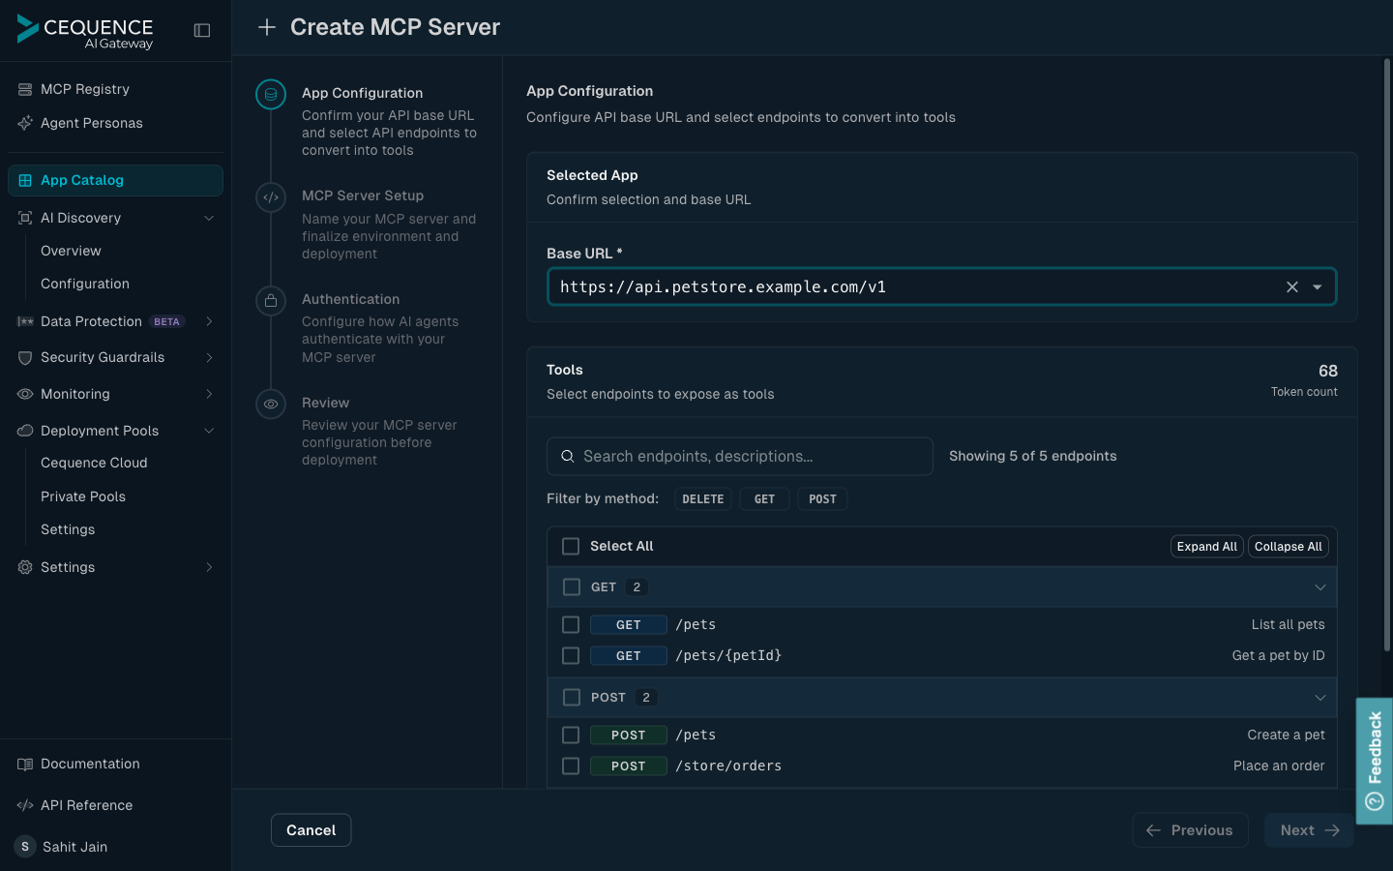Collapse the GET endpoint group chevron

[x=1320, y=587]
